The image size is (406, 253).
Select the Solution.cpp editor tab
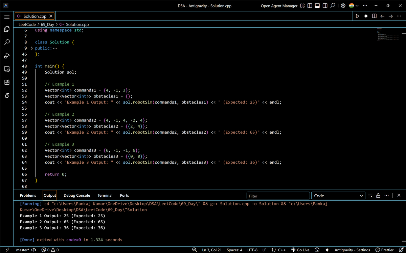pos(35,16)
